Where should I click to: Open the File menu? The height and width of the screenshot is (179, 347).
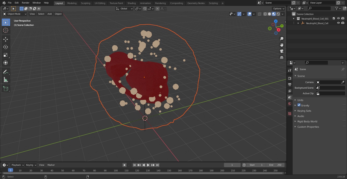tap(10, 3)
